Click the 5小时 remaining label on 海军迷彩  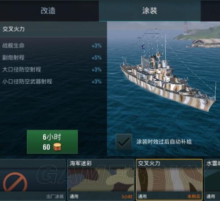click(x=127, y=197)
